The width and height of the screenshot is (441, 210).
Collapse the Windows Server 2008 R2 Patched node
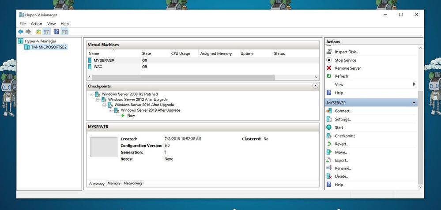click(x=91, y=94)
